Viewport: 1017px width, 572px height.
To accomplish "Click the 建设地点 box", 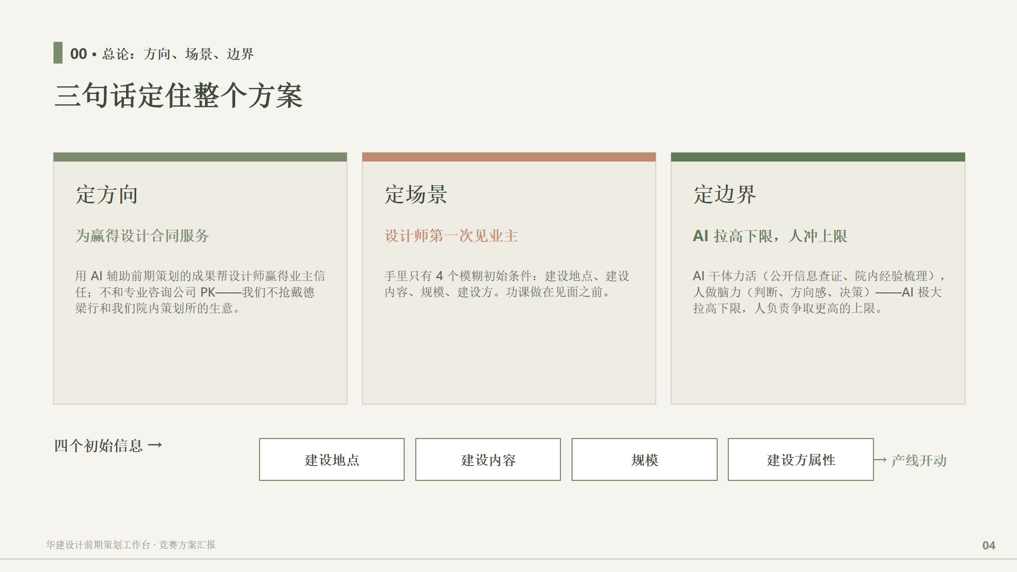I will pos(332,460).
